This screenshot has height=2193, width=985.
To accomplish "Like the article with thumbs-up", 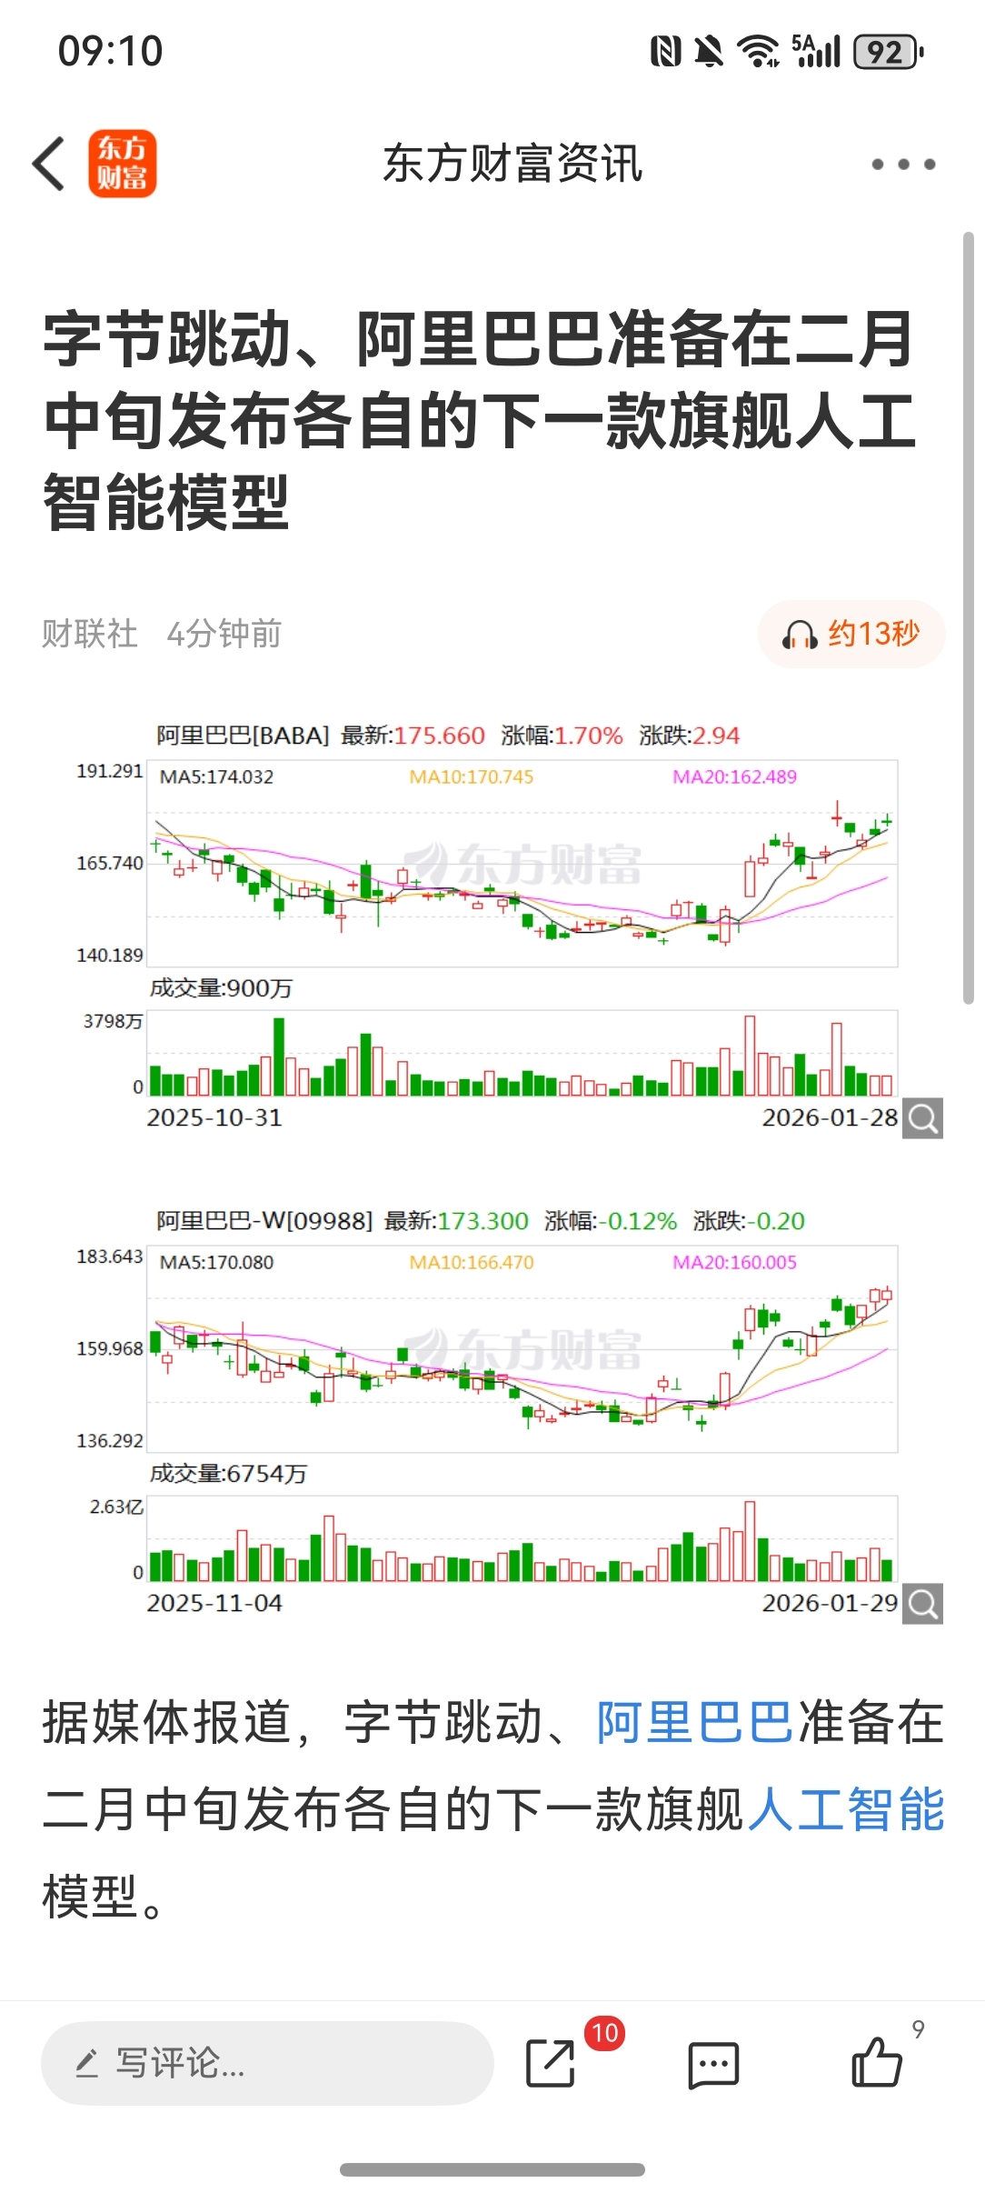I will click(877, 2061).
